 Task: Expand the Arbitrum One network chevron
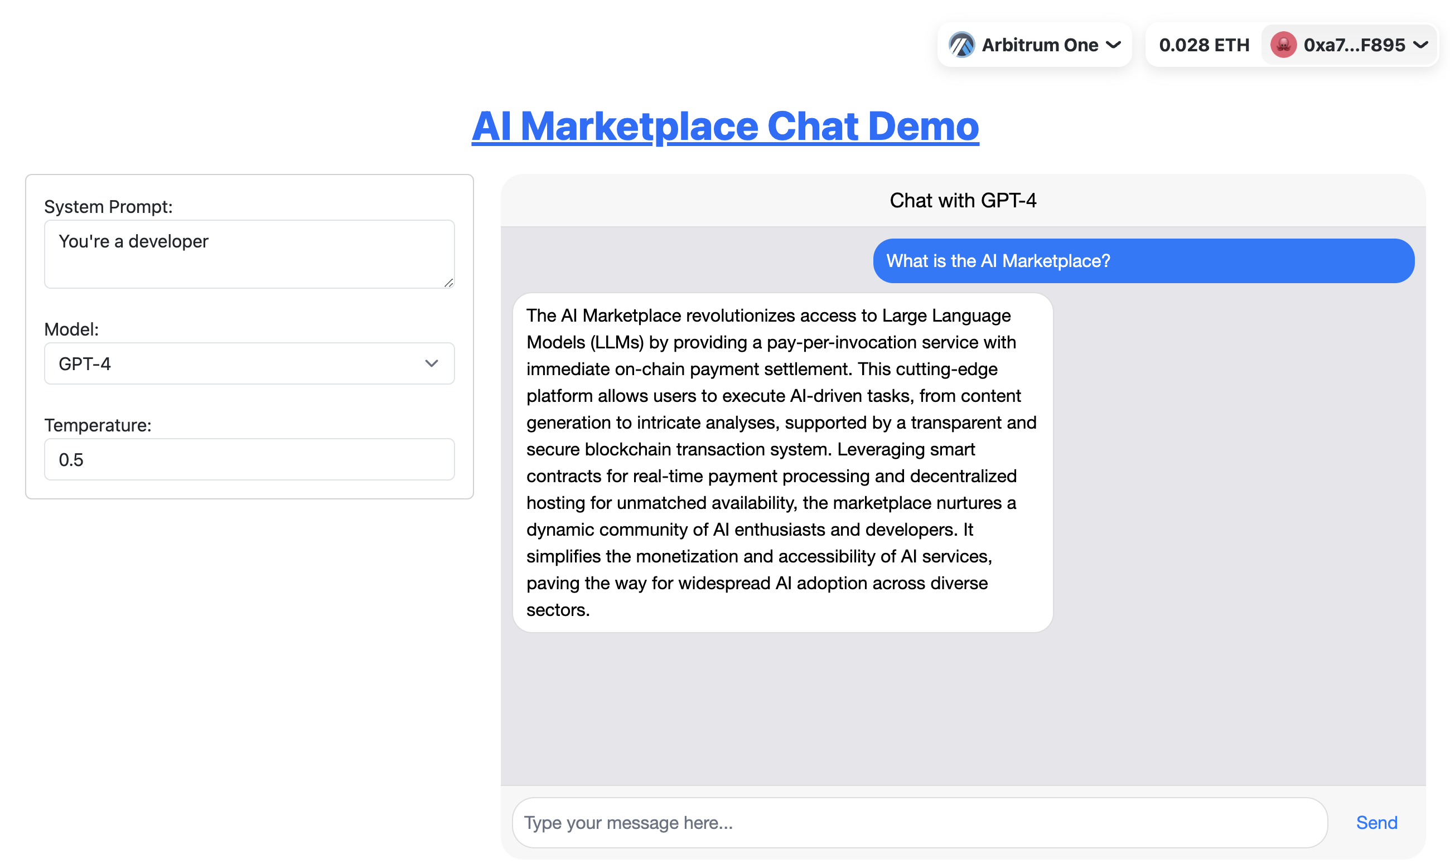(1113, 45)
